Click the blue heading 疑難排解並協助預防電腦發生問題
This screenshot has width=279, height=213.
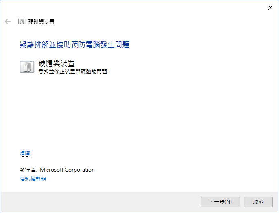[x=74, y=45]
